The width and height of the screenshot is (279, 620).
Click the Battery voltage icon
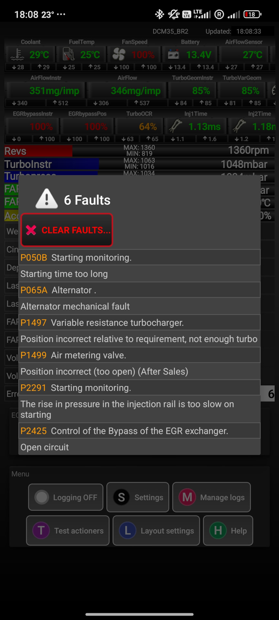(173, 55)
